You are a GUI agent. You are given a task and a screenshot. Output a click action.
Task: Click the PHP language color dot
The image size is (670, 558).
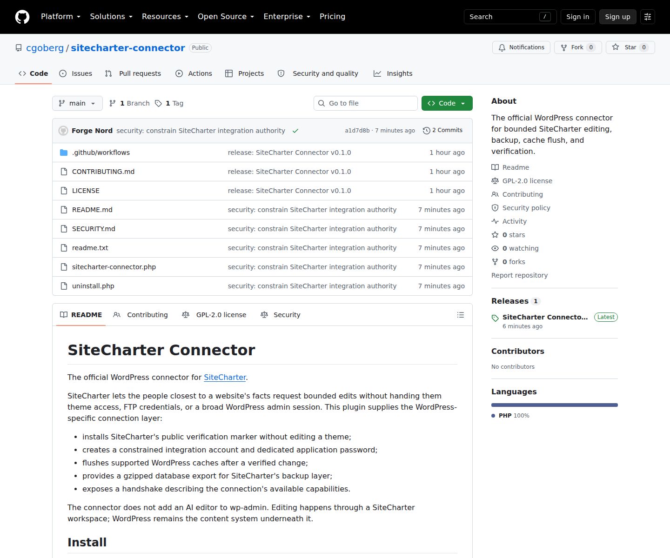pyautogui.click(x=493, y=416)
